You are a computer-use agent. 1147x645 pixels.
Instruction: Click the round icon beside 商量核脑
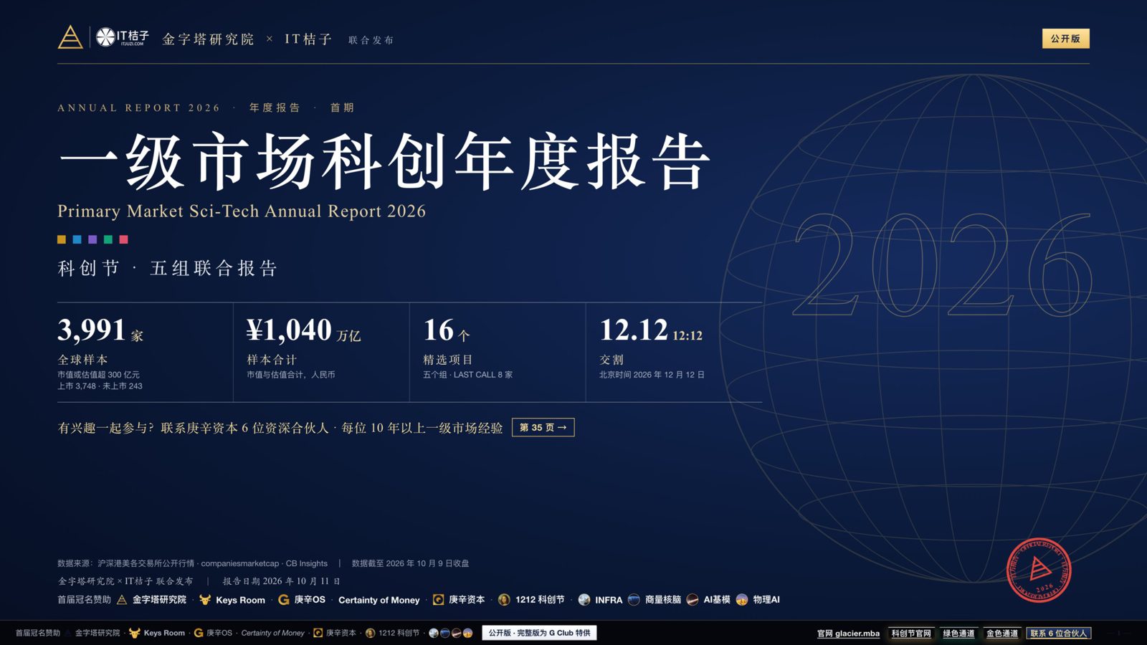[x=634, y=600]
